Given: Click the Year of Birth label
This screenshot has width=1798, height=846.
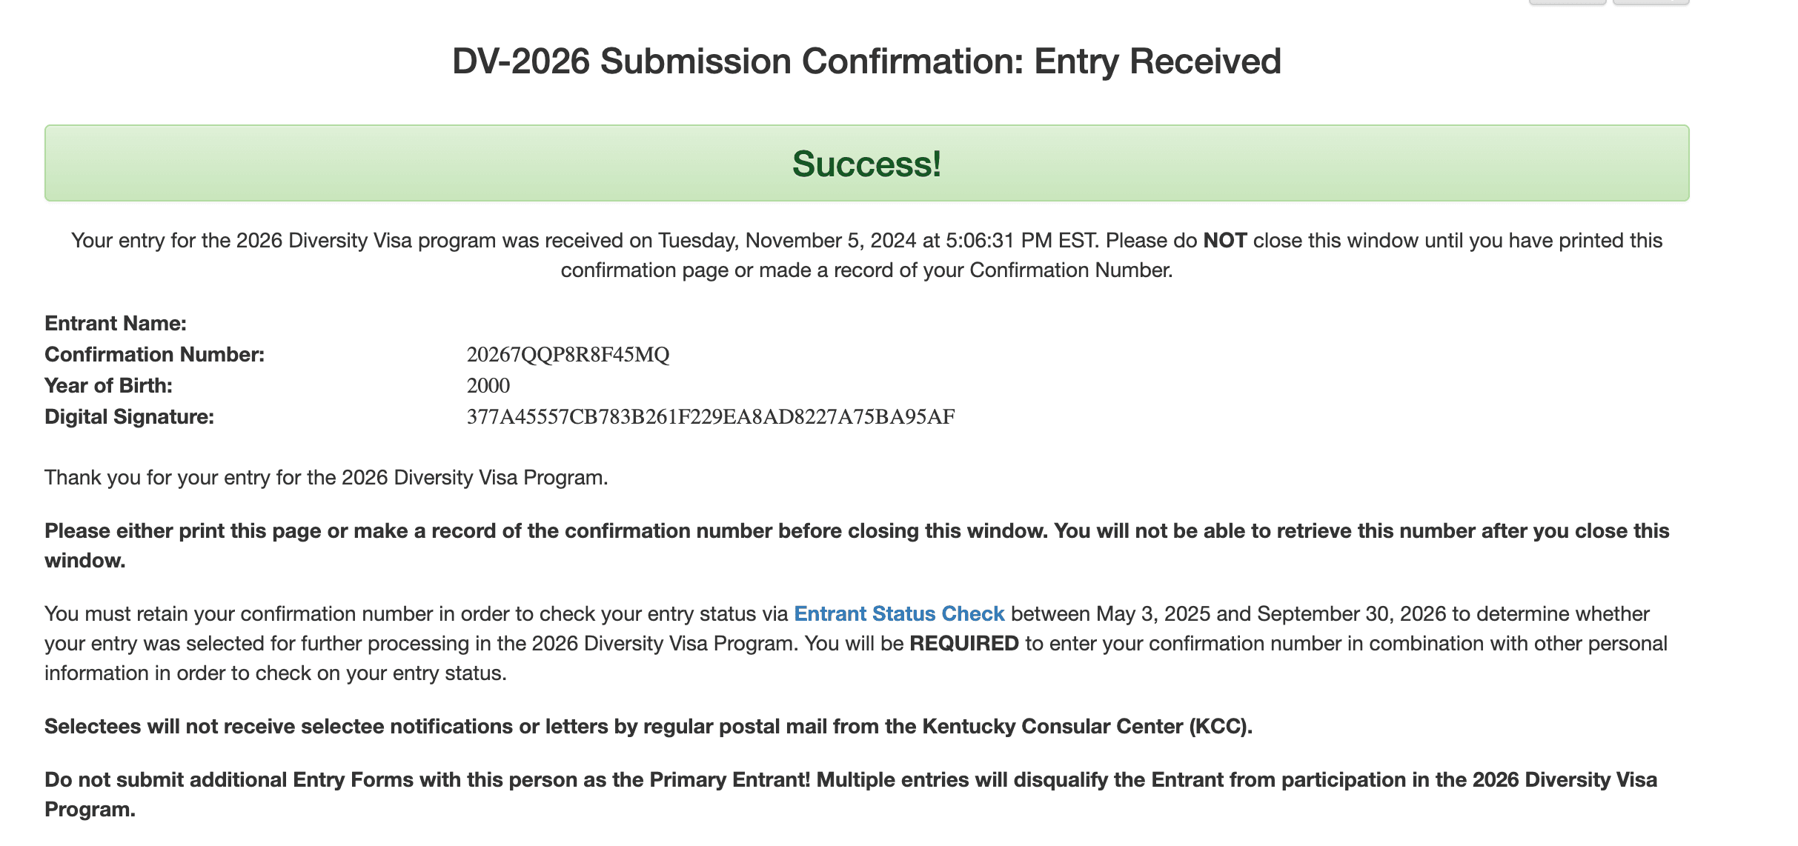Looking at the screenshot, I should click(107, 385).
